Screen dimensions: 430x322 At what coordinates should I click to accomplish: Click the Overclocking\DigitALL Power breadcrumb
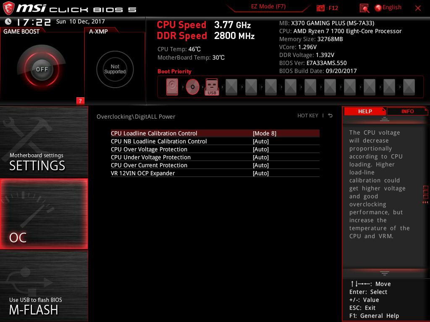(136, 117)
